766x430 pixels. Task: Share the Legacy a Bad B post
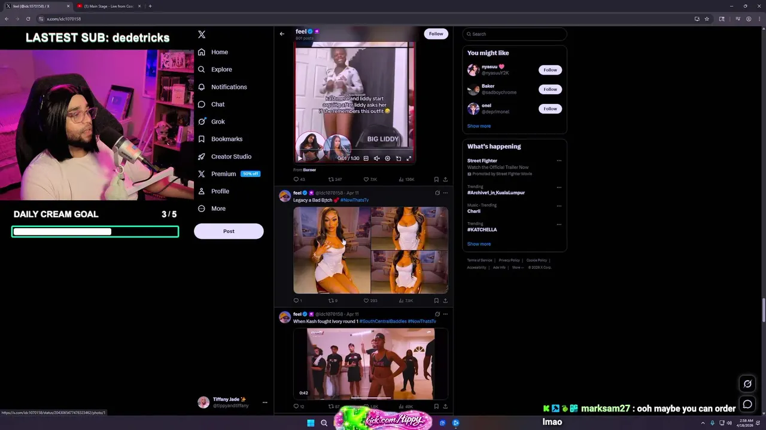(x=445, y=300)
